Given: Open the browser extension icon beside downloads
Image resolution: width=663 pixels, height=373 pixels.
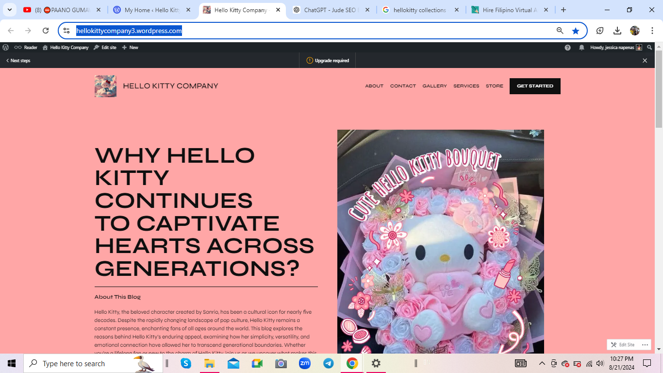Looking at the screenshot, I should (x=600, y=31).
